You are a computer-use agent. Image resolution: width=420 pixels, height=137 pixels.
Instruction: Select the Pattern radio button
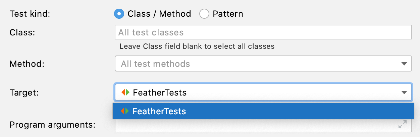click(204, 14)
